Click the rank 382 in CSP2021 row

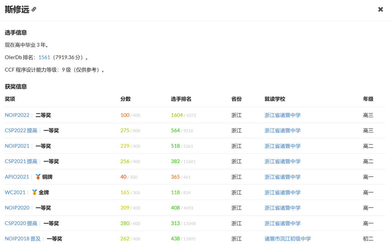[175, 162]
